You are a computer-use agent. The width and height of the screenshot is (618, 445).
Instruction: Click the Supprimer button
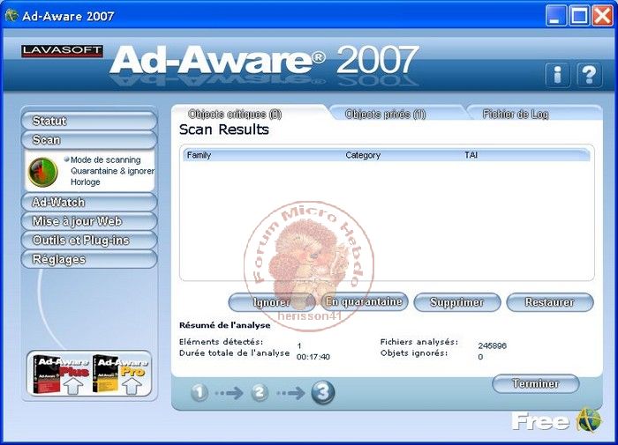(x=457, y=302)
